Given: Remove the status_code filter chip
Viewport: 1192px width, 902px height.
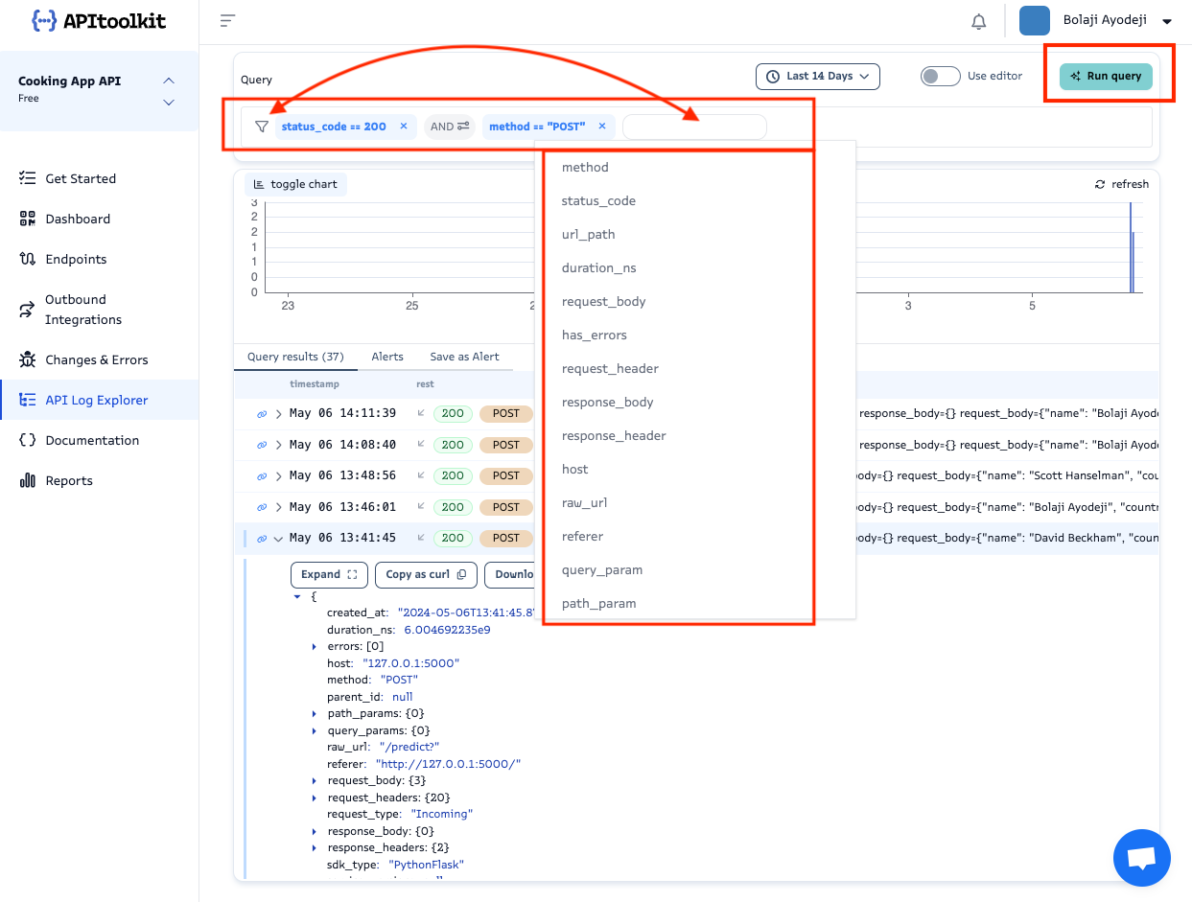Looking at the screenshot, I should tap(403, 126).
